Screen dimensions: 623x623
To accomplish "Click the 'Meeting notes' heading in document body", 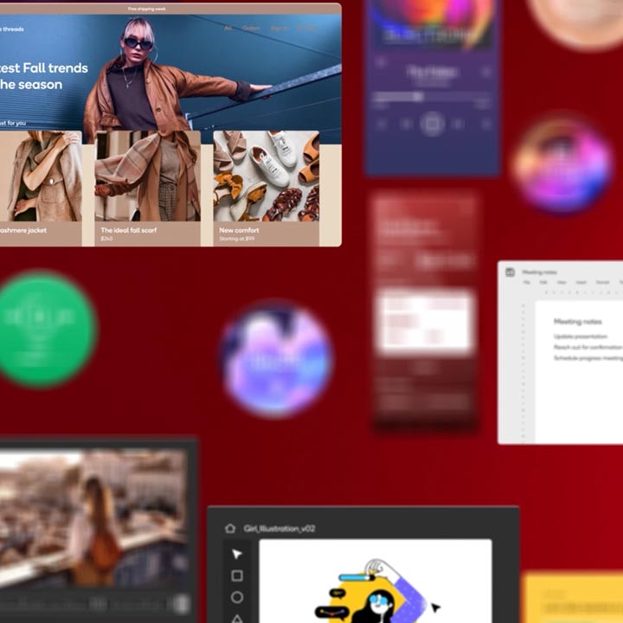I will 578,321.
